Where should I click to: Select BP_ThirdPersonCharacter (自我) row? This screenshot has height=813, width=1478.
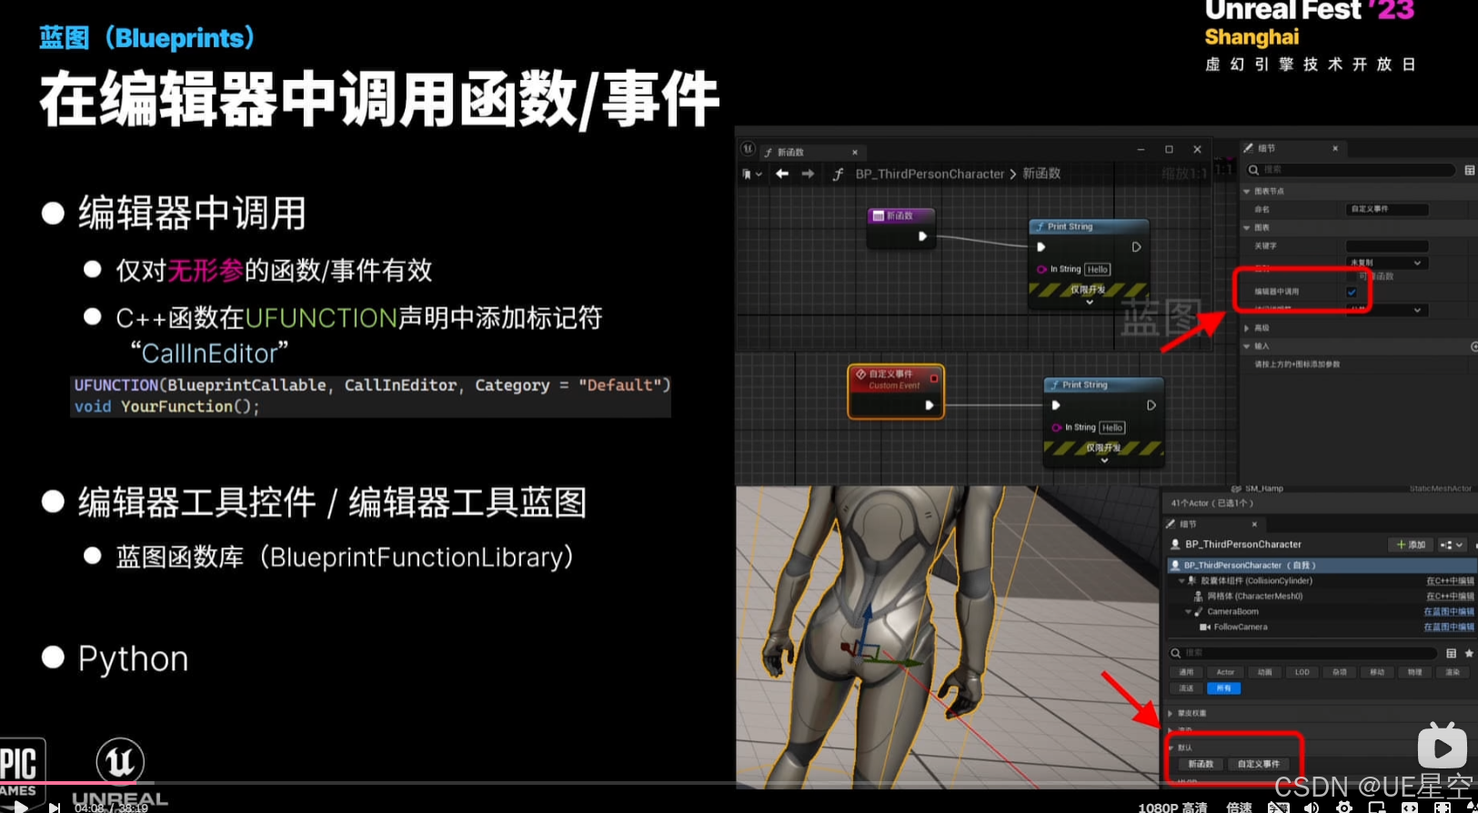pos(1322,566)
